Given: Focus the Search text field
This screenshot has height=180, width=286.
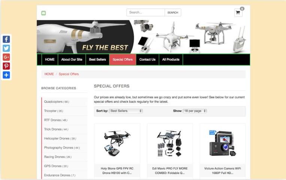Looking at the screenshot, I should 146,13.
